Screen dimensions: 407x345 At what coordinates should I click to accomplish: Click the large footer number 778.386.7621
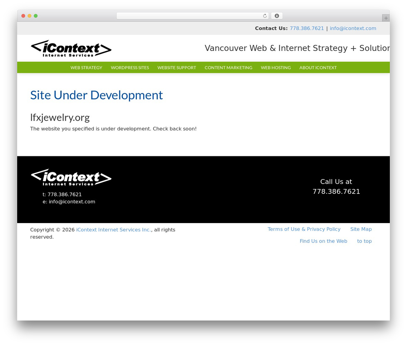point(336,192)
